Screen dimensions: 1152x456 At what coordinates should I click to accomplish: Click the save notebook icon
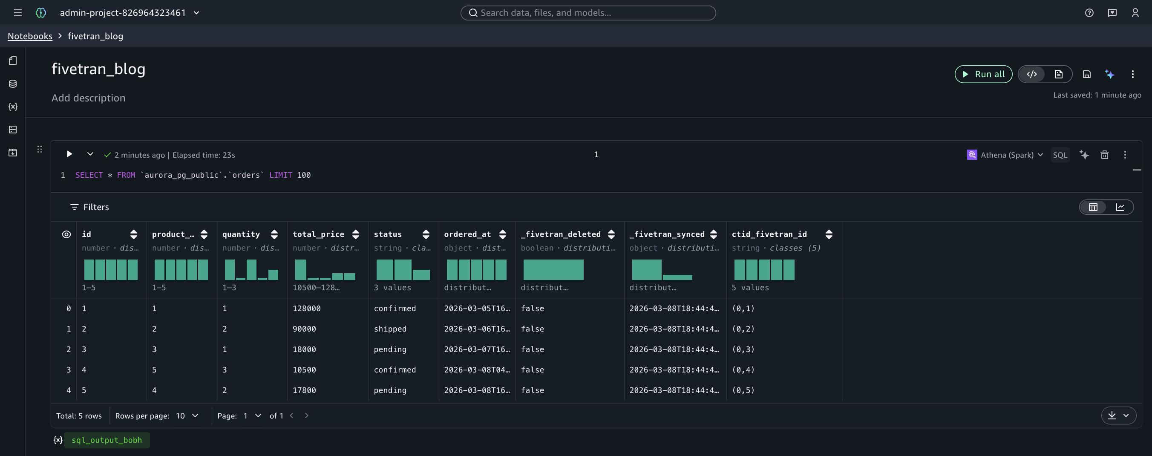1087,74
